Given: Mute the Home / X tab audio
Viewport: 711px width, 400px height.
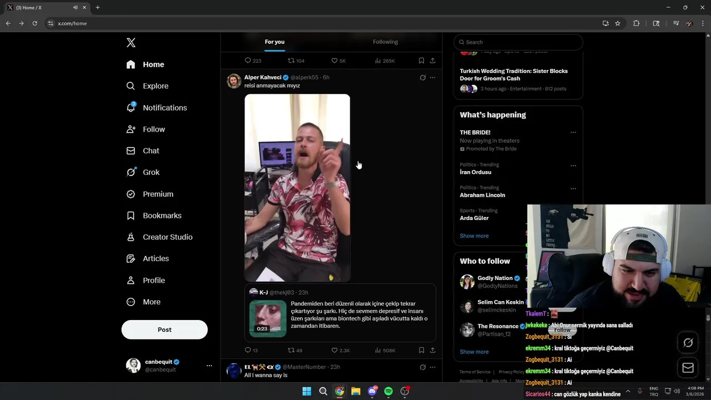Looking at the screenshot, I should click(x=76, y=8).
